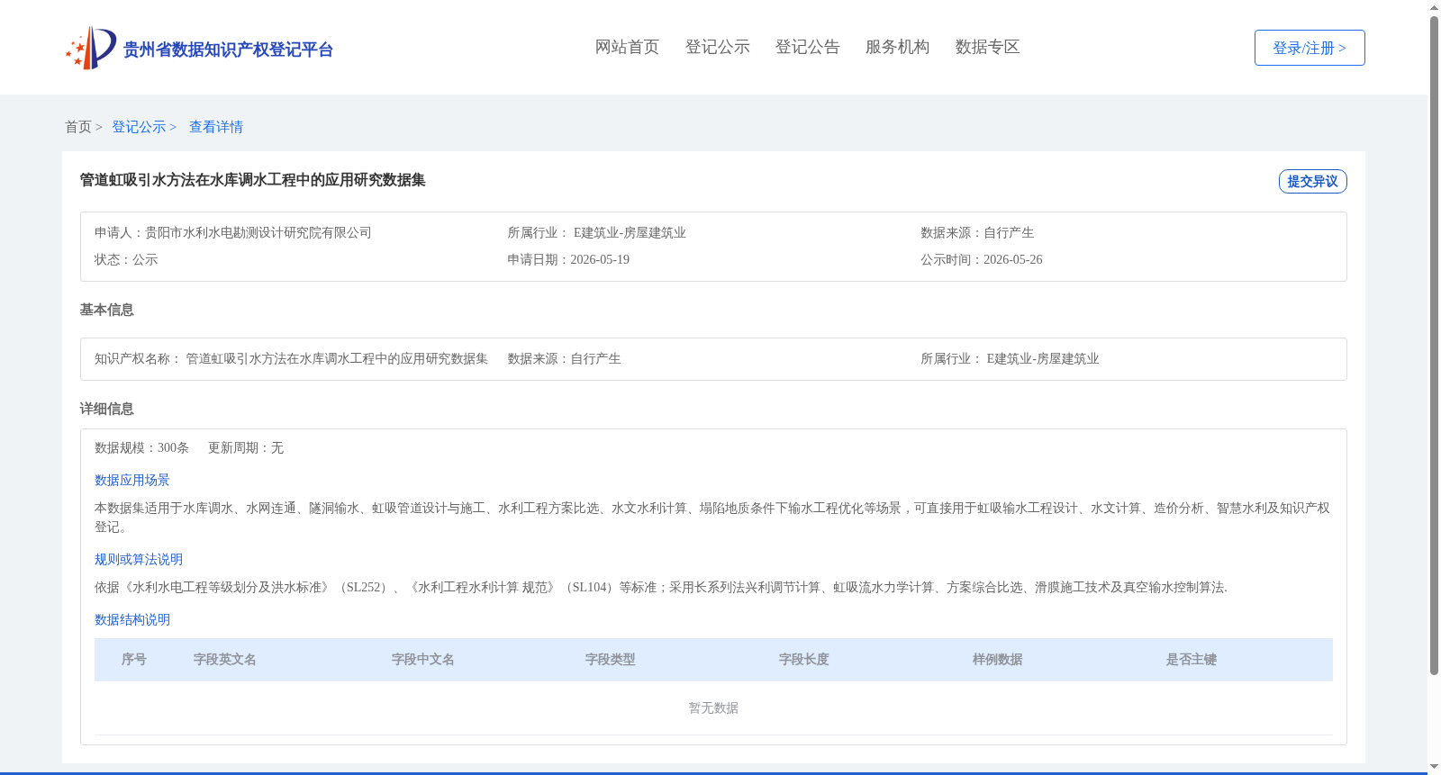Click the 数据来源：自行产生 text in the applicant box
This screenshot has width=1441, height=775.
(977, 232)
